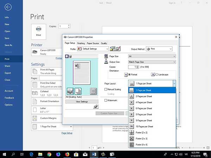This screenshot has width=211, height=158.
Task: Select the Page Setup tab
Action: pyautogui.click(x=70, y=43)
